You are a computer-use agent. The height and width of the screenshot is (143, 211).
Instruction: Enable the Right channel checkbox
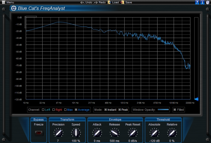point(54,110)
